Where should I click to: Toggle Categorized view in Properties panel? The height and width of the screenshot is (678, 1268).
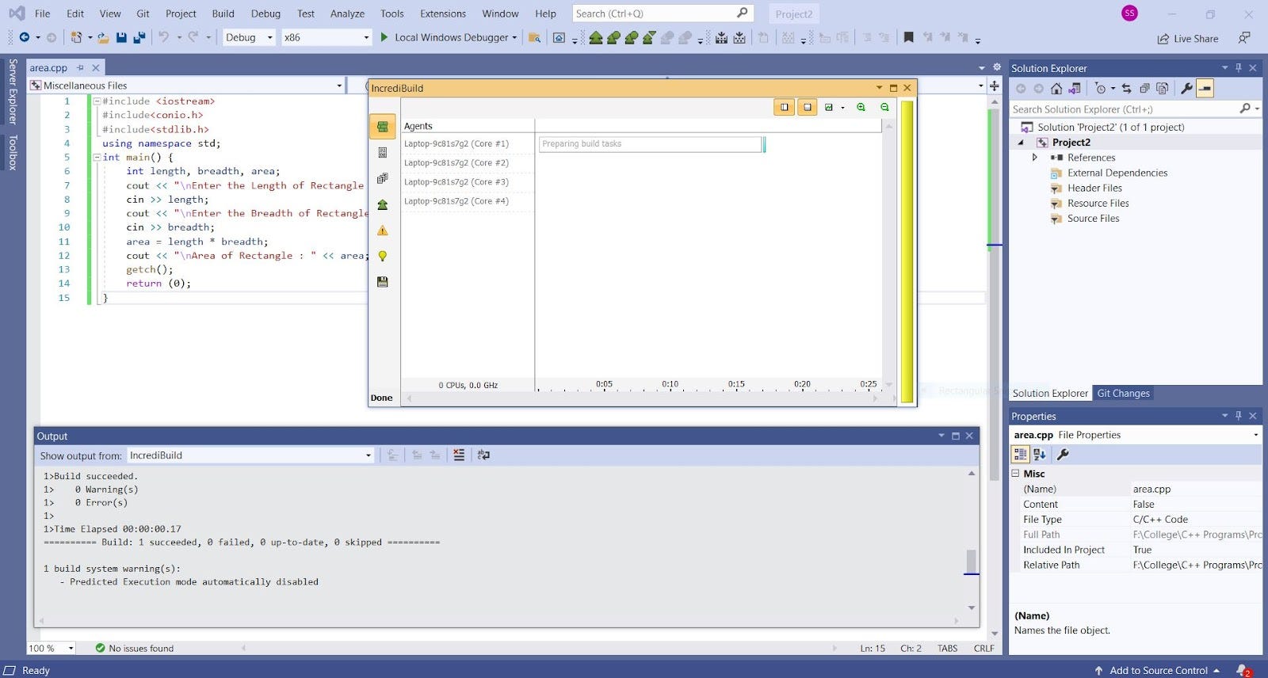[x=1020, y=454]
